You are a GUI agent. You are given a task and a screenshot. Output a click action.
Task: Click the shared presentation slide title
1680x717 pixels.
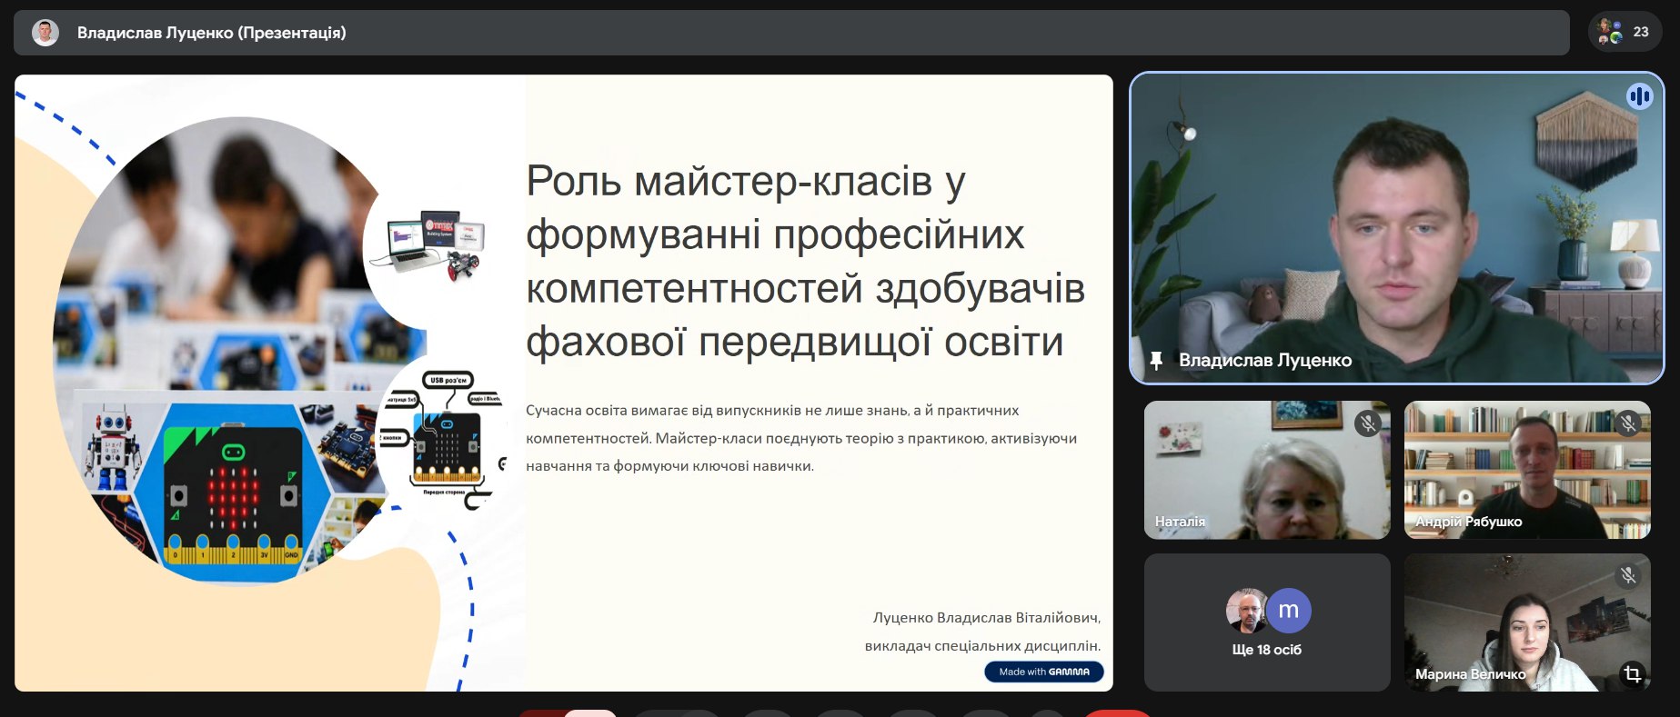(x=804, y=262)
